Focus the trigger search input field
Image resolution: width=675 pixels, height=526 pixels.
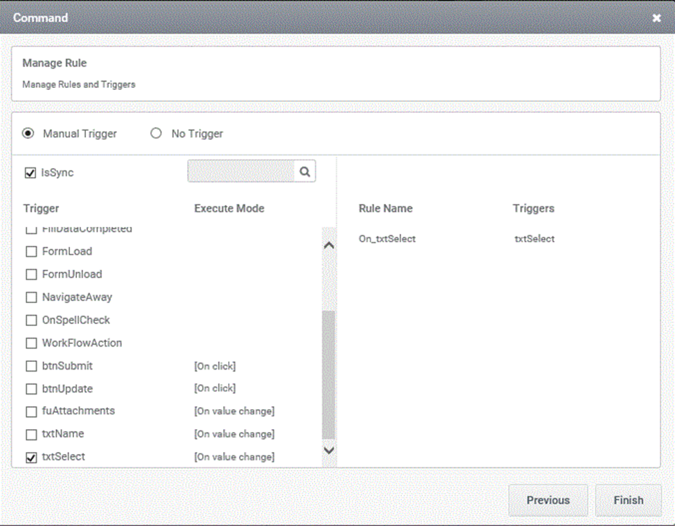(241, 171)
